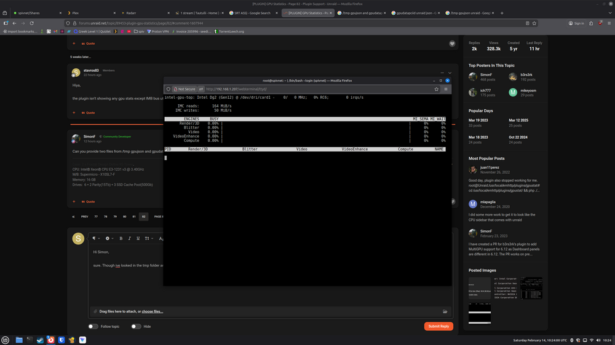This screenshot has height=345, width=615.
Task: Open the Linux Mint start menu
Action: 6,340
